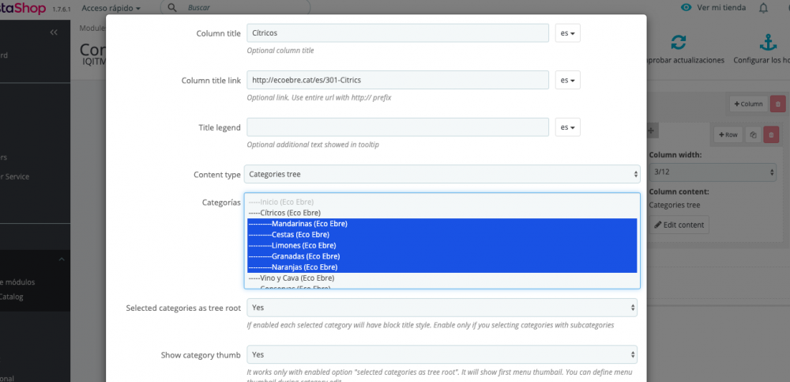Open the módulos sidebar item
The image size is (790, 382).
click(x=17, y=282)
